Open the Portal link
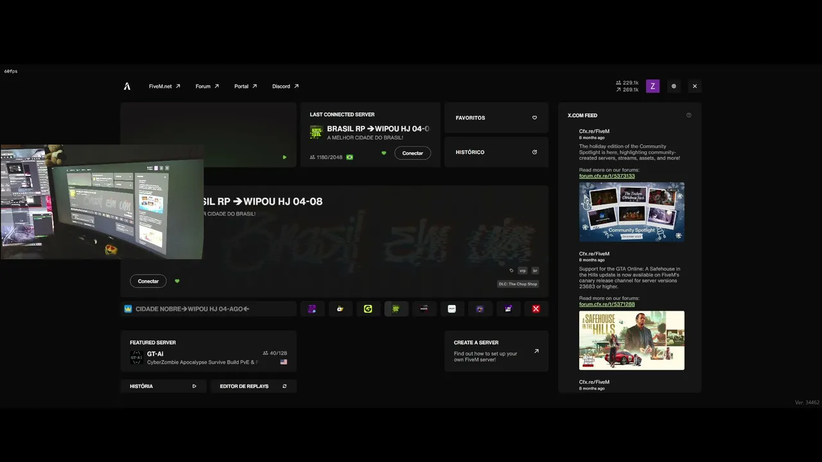Image resolution: width=822 pixels, height=462 pixels. (x=246, y=86)
